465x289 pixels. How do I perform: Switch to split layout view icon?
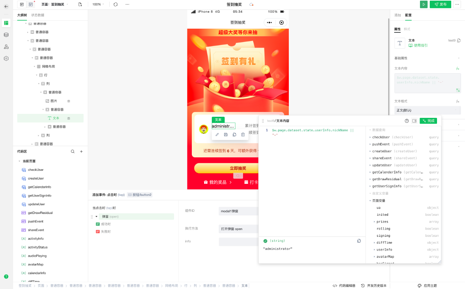click(x=31, y=4)
